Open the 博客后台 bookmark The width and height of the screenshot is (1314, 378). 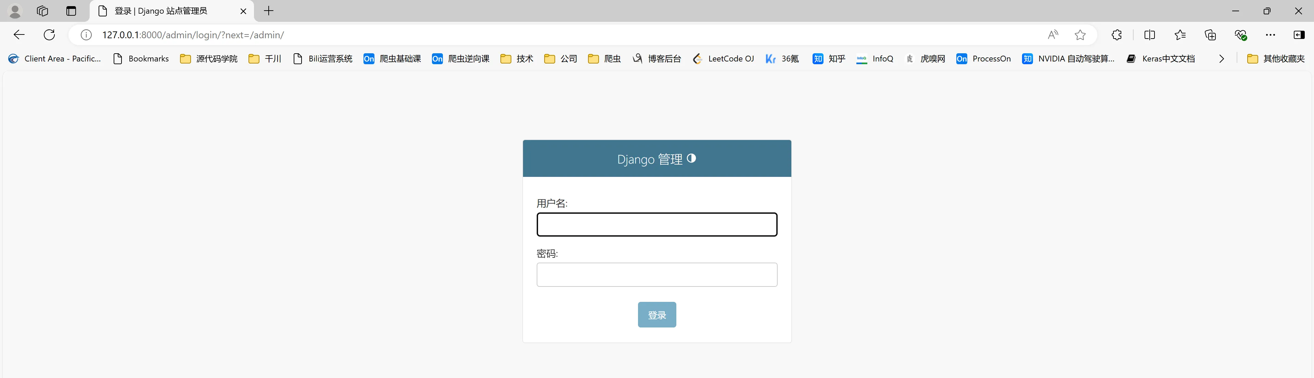(657, 58)
